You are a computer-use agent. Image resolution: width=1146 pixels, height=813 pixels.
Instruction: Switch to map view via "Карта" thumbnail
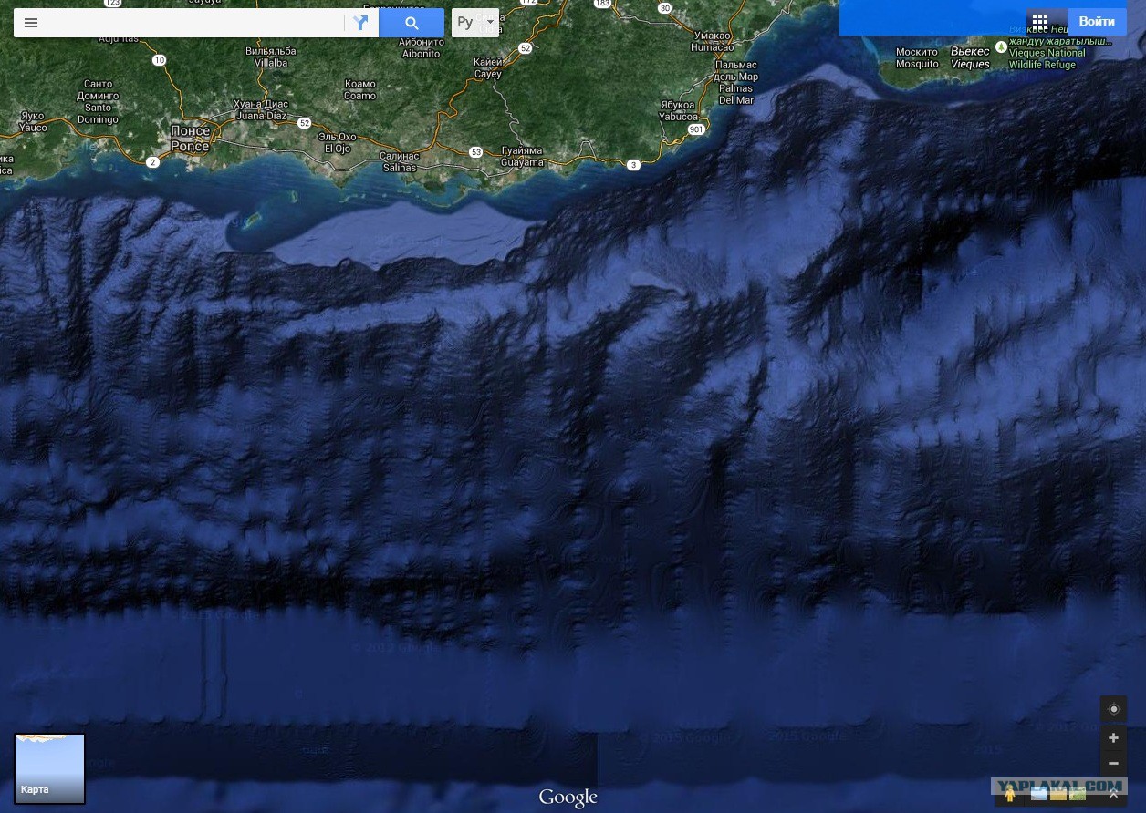point(50,768)
